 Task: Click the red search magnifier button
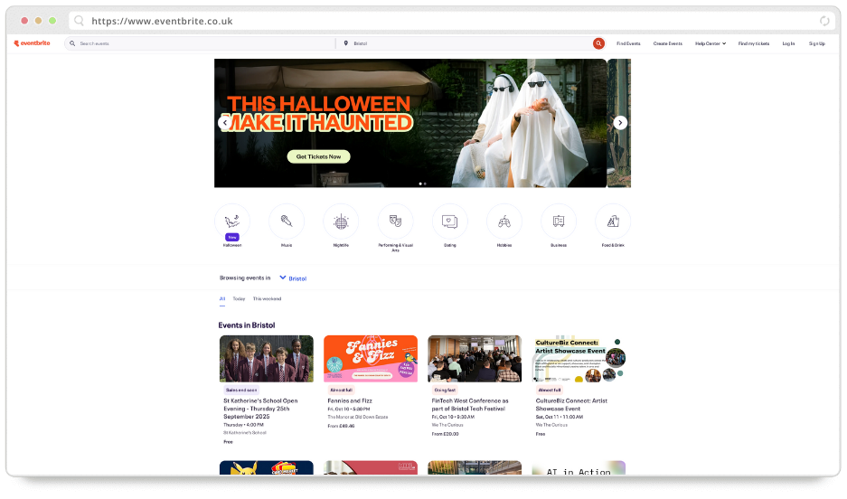point(598,43)
